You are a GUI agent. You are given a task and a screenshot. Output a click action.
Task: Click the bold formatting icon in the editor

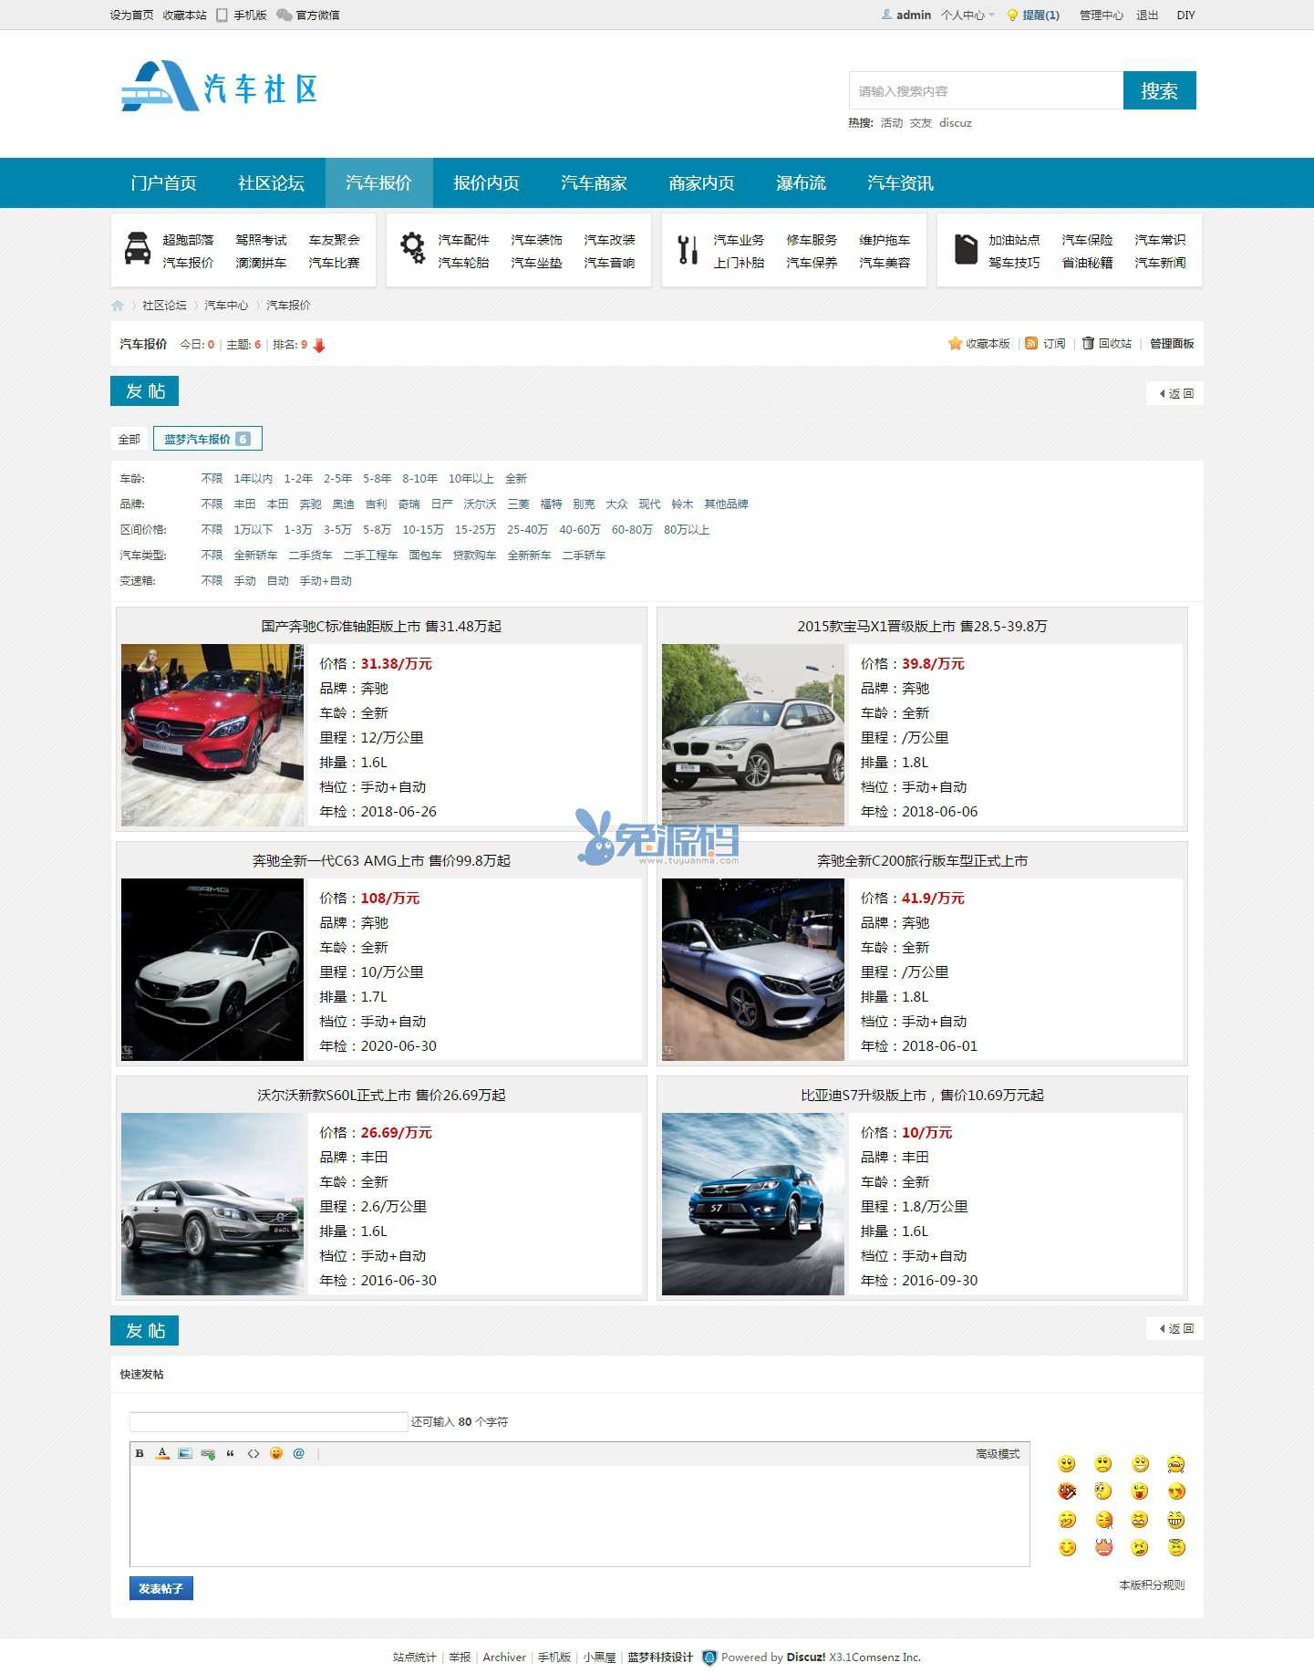pyautogui.click(x=140, y=1453)
